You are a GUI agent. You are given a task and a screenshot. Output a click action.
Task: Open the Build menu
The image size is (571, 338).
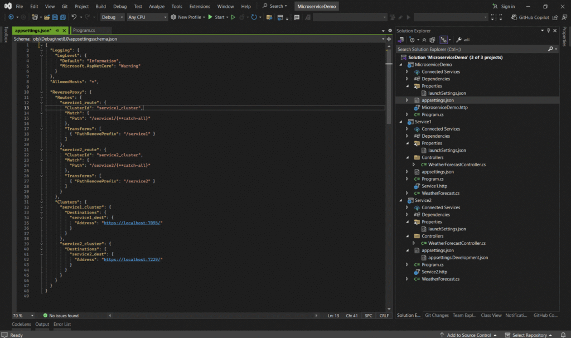point(100,6)
